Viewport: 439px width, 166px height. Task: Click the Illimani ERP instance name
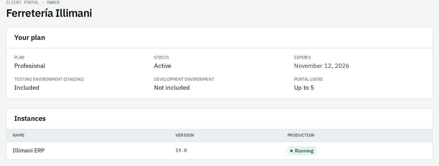click(x=28, y=150)
